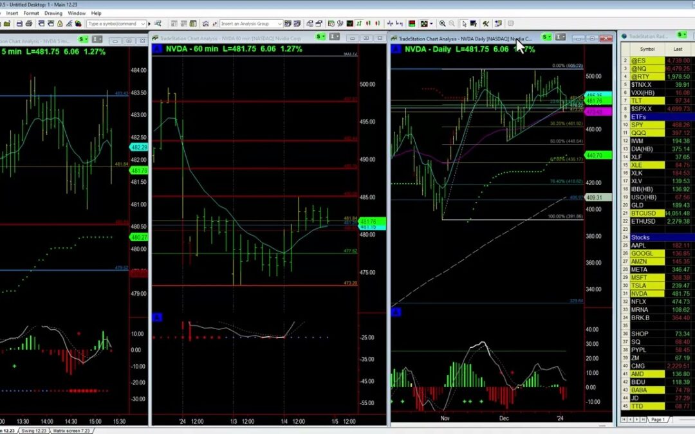Viewport: 695px width, 434px height.
Task: Open symbol link S dropdown on RadarScreen window
Action: coord(681,35)
